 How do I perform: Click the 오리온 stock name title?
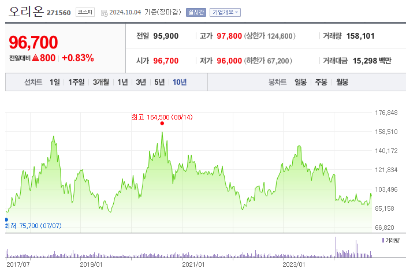tap(26, 12)
